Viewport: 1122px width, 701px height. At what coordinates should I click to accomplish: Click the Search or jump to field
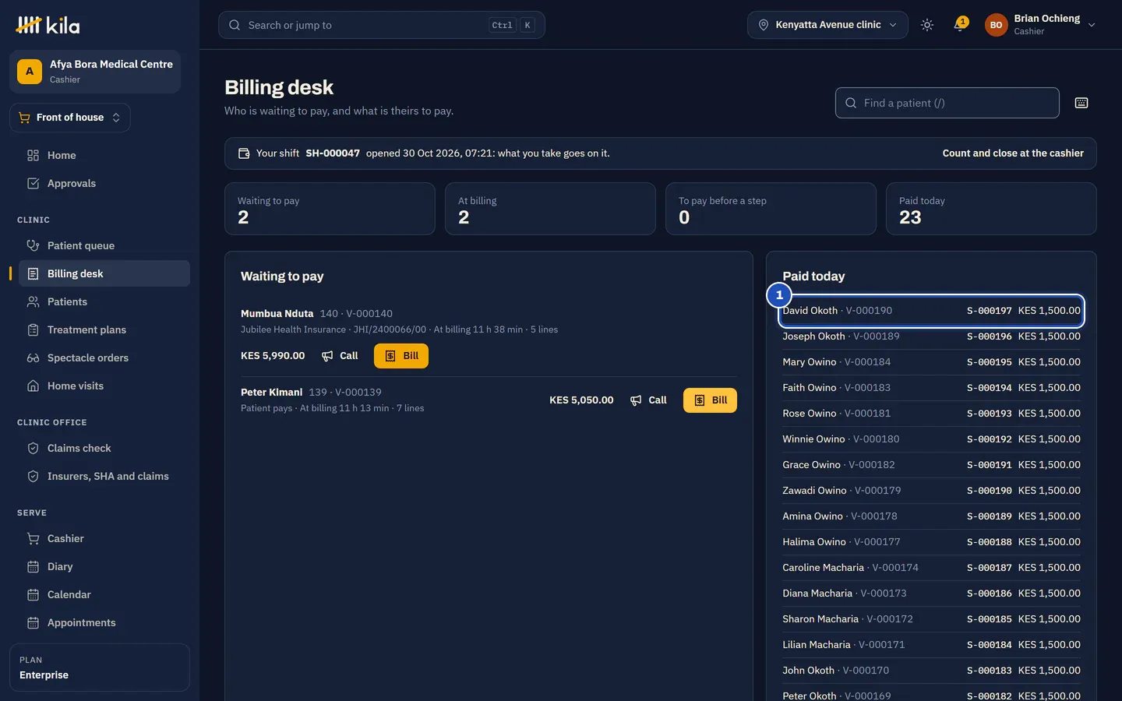pos(382,25)
